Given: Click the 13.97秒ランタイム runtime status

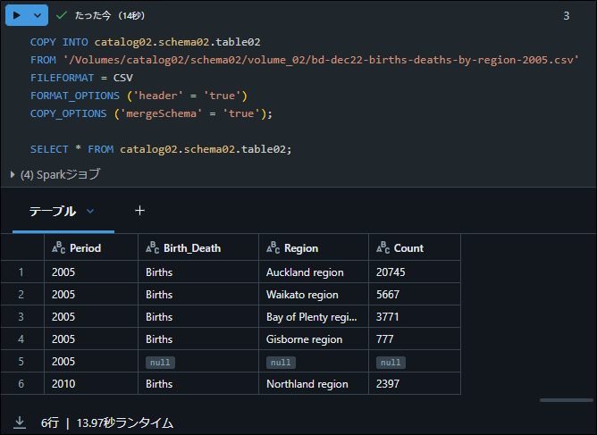Looking at the screenshot, I should click(125, 422).
